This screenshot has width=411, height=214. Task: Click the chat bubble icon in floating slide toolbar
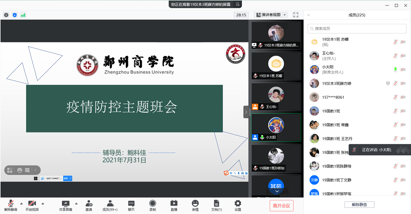(27, 170)
